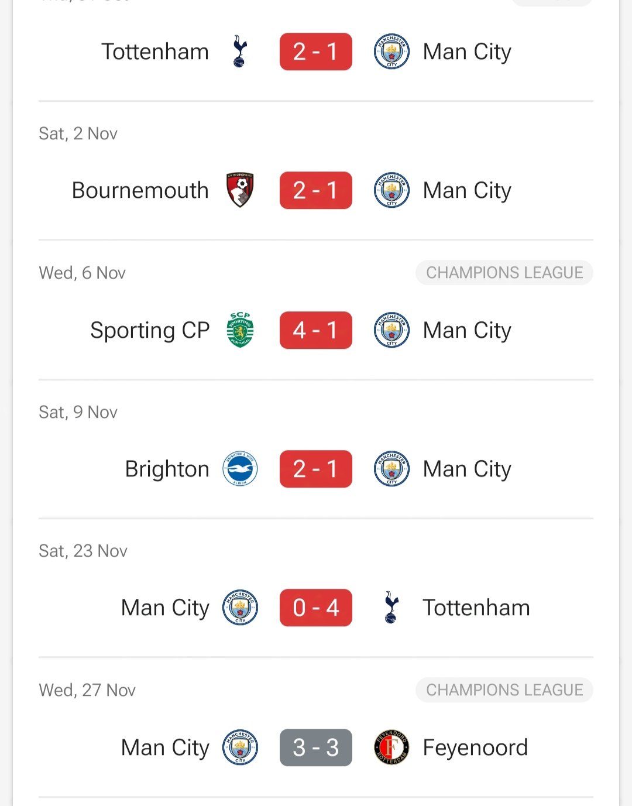
Task: Select the Bournemouth team name
Action: pos(140,190)
